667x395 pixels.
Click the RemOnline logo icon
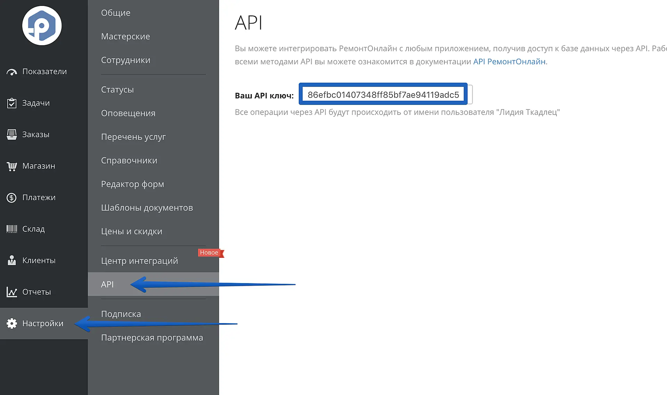42,26
